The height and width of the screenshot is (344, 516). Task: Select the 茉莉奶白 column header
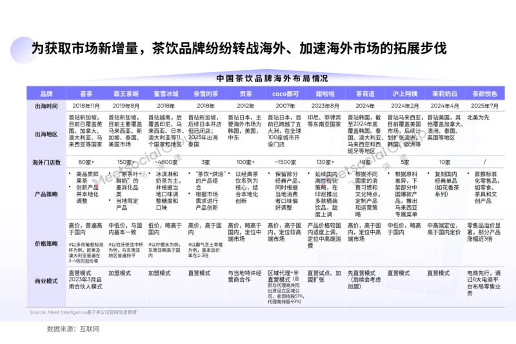pos(444,94)
